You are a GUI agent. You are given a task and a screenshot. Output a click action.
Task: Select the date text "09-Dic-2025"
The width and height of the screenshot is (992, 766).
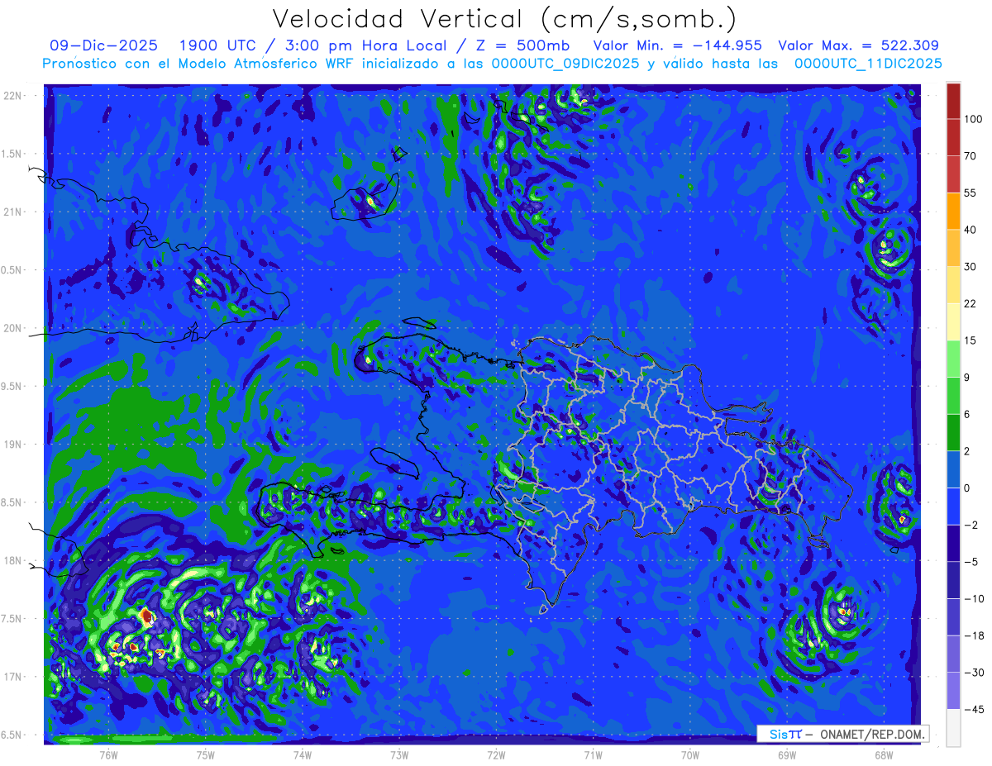coord(102,45)
